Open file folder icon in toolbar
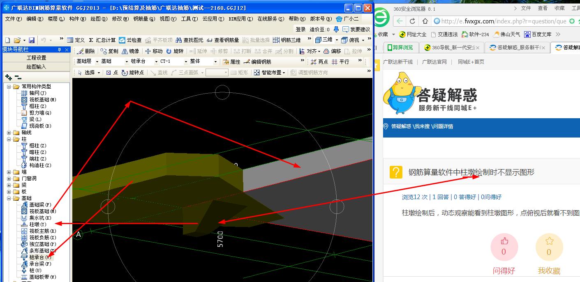This screenshot has height=282, width=580. tap(17, 40)
